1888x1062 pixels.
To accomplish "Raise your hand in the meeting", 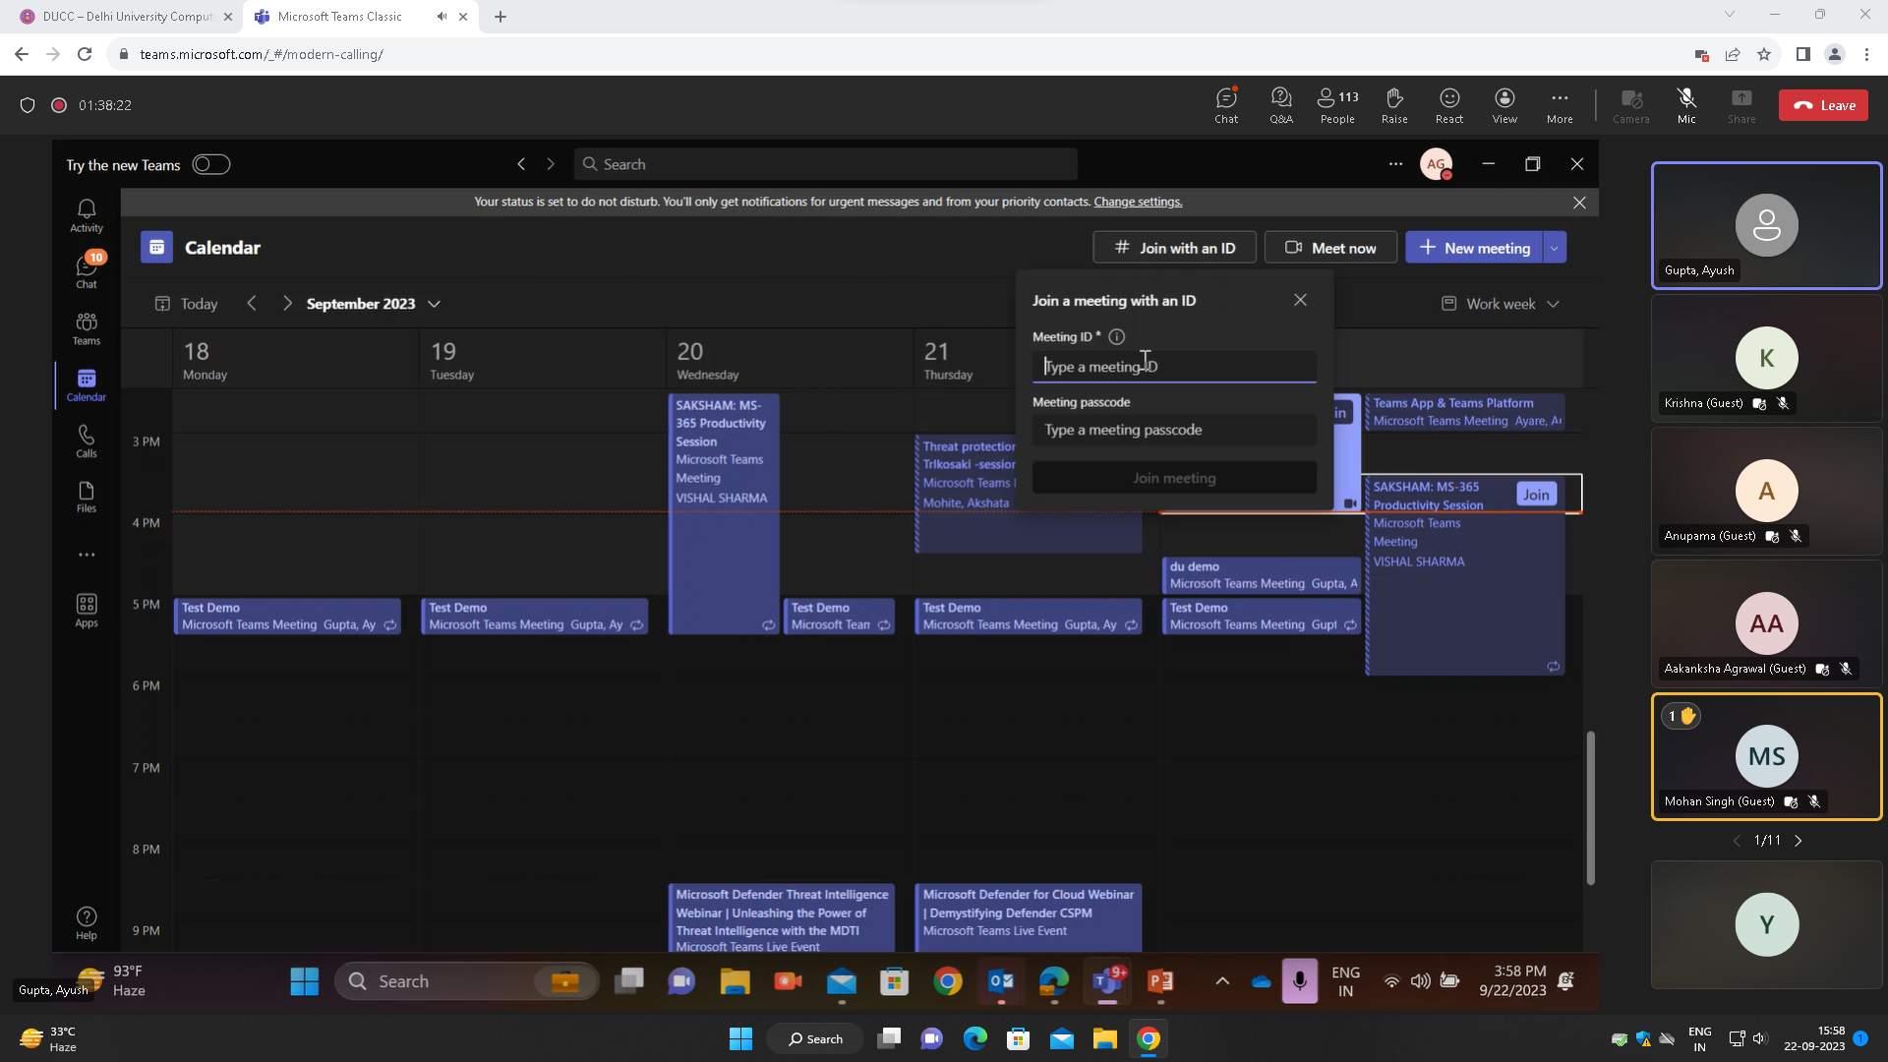I will pos(1394,105).
